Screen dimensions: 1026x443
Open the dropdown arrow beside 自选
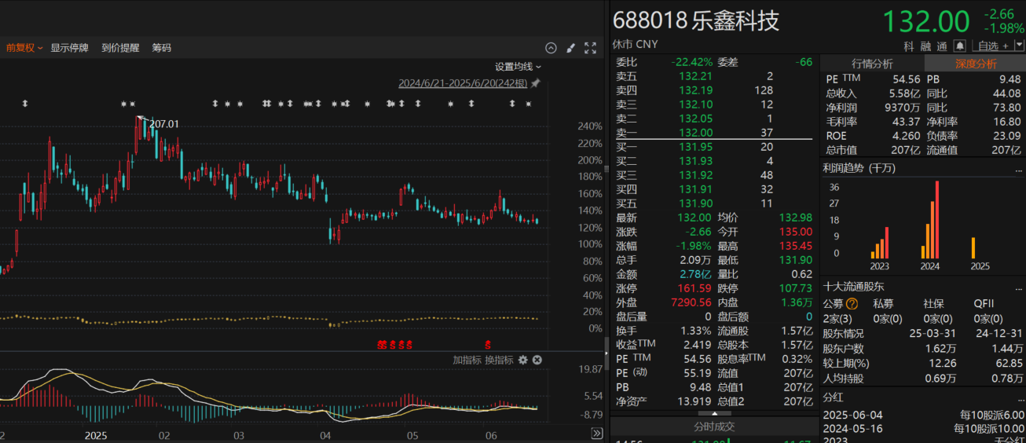(1018, 46)
